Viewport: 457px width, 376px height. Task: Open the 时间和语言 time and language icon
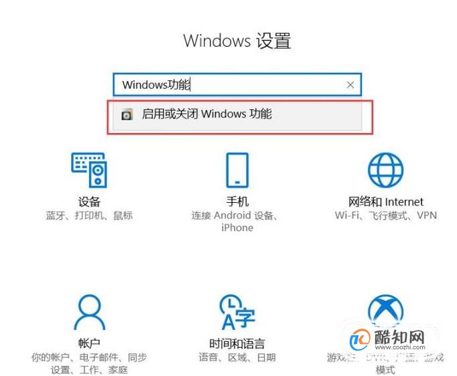(237, 312)
